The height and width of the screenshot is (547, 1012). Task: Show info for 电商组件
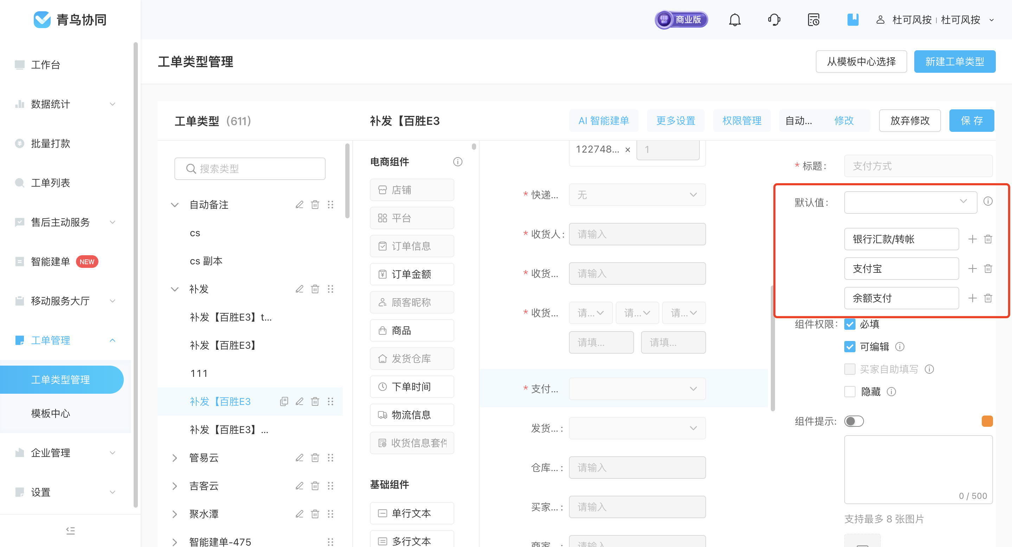click(x=458, y=162)
